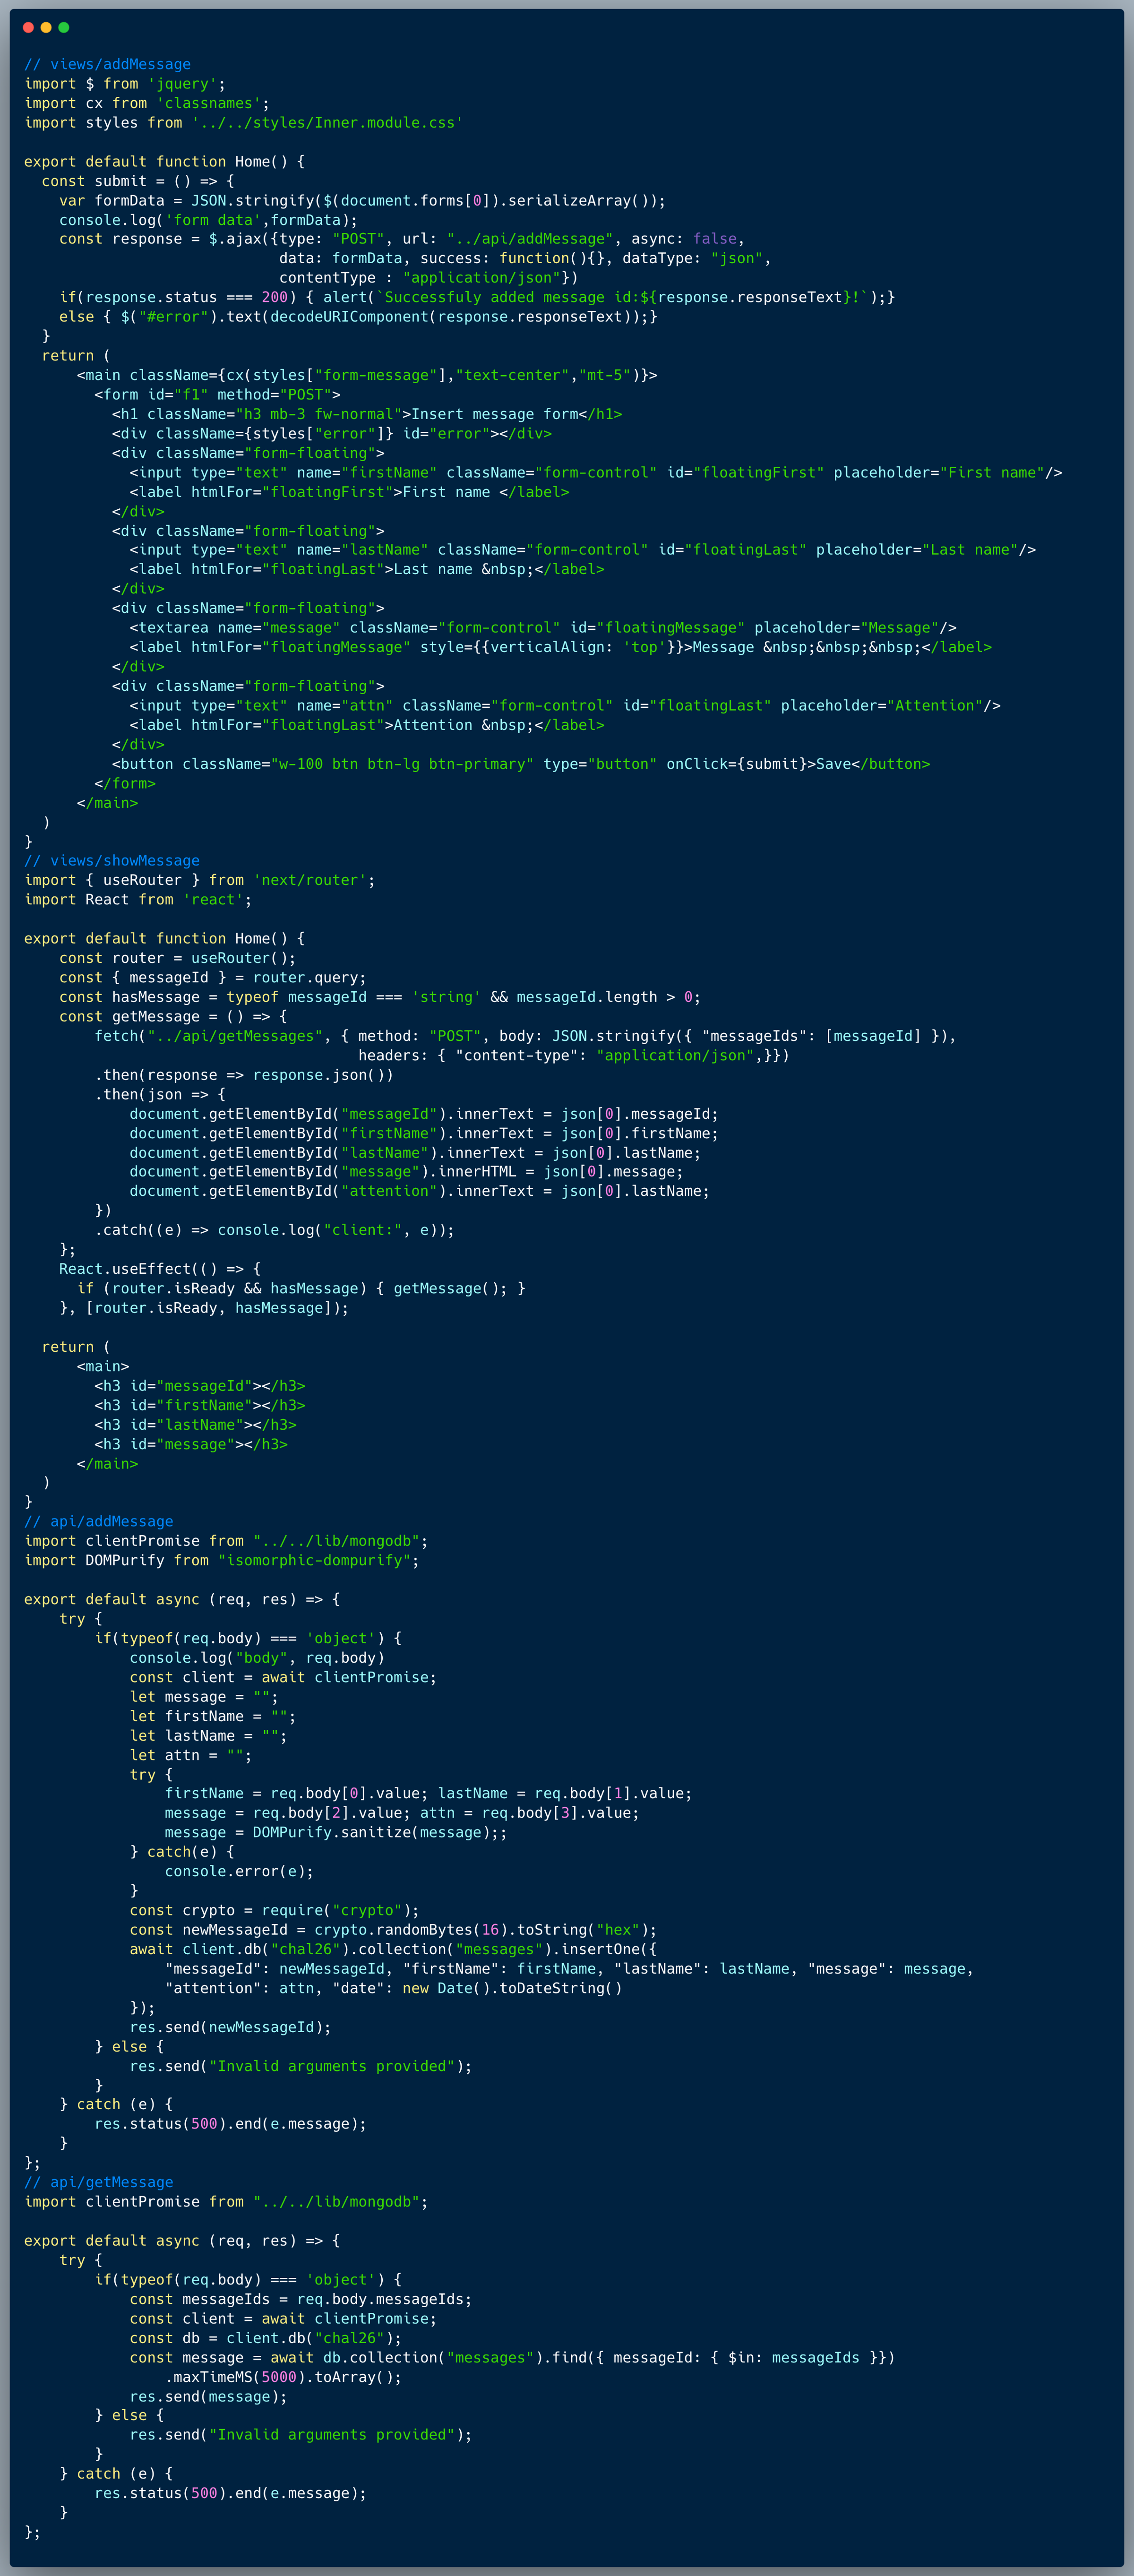Click the res.status(500) error handler line
1134x2576 pixels.
(x=230, y=2123)
